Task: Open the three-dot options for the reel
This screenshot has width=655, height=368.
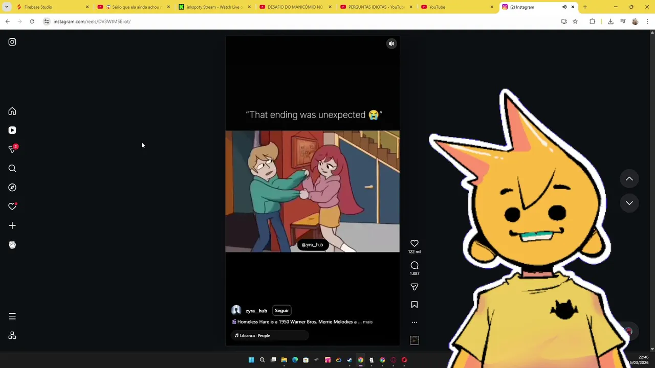Action: click(414, 322)
